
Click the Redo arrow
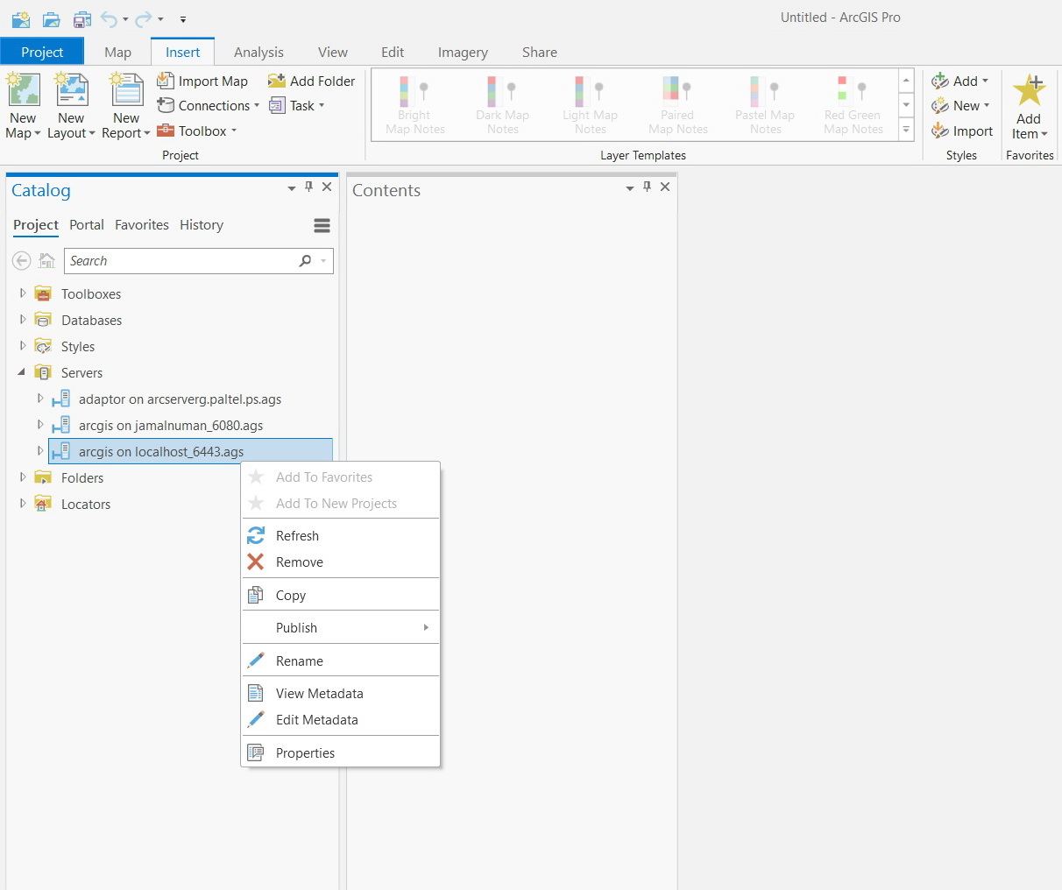coord(144,18)
